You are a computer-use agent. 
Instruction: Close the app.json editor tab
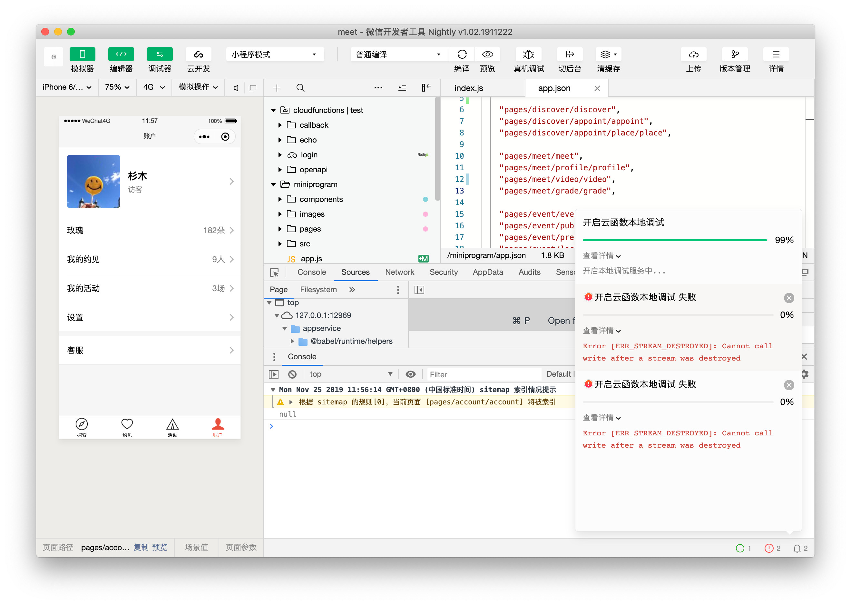tap(597, 88)
